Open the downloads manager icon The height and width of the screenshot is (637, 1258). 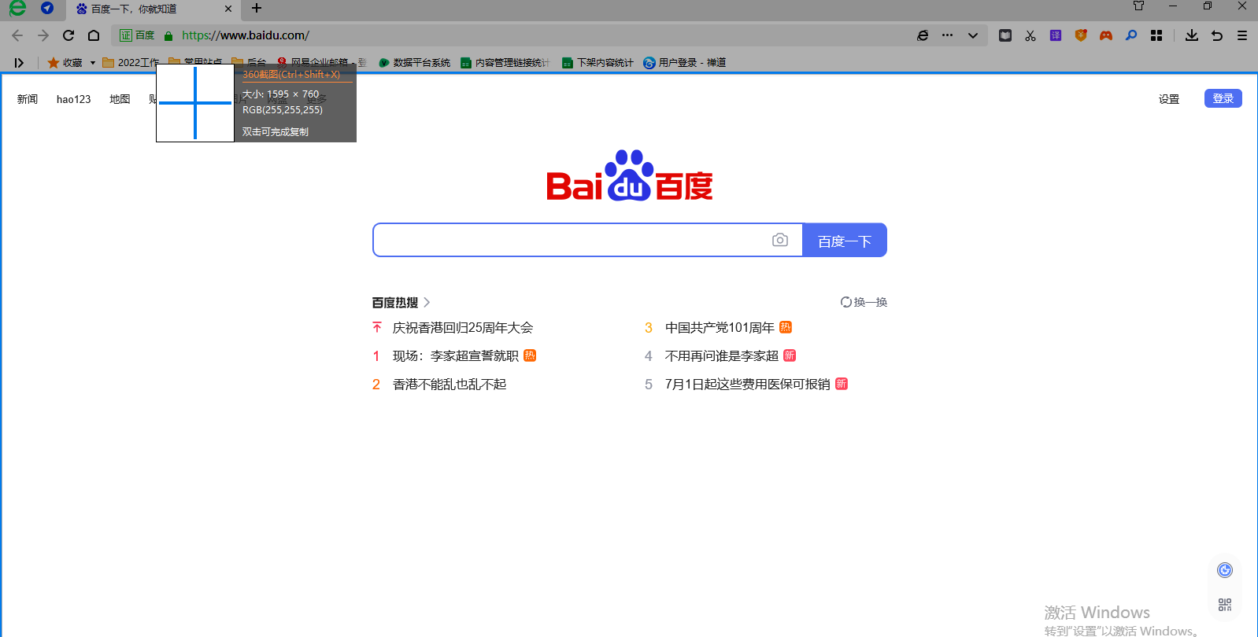pyautogui.click(x=1192, y=35)
